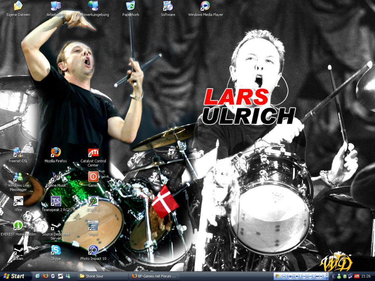The image size is (375, 281).
Task: Select the Netzwerkumgebung desktop icon
Action: point(93,9)
